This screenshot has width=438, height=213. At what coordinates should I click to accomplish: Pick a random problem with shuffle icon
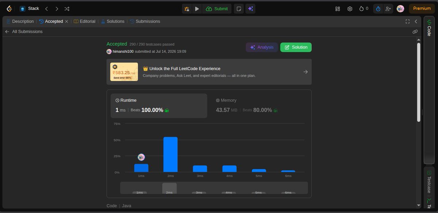tap(67, 8)
